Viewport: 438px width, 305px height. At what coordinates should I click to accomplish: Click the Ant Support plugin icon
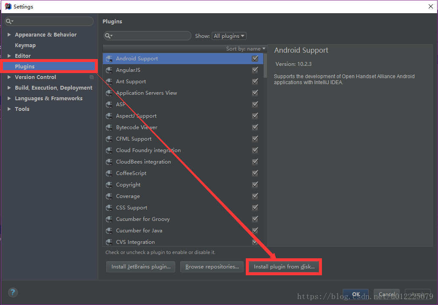tap(109, 82)
